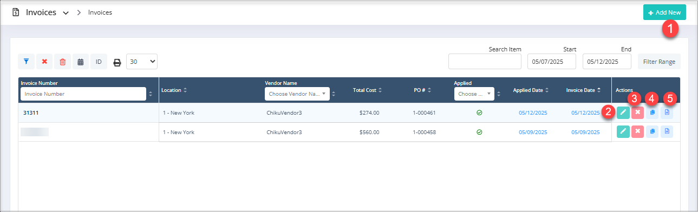Open the page size dropdown showing 30
Image resolution: width=698 pixels, height=212 pixels.
[142, 62]
